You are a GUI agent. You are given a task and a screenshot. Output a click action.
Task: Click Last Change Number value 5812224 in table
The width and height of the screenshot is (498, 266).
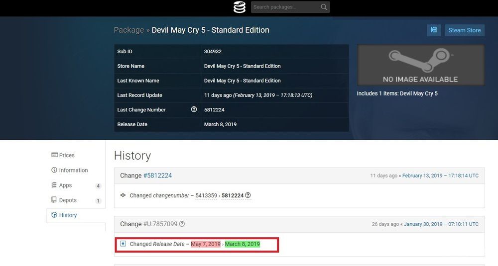(x=214, y=110)
